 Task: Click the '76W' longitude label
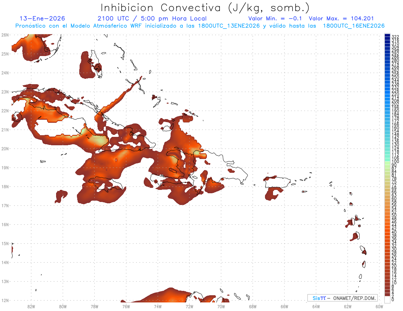pos(126,306)
